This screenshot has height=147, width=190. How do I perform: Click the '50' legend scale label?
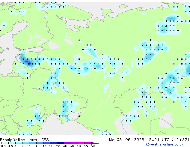pyautogui.click(x=93, y=146)
